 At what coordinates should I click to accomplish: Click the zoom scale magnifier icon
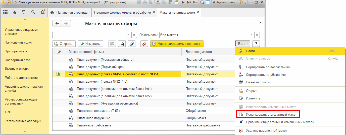[x=202, y=2]
